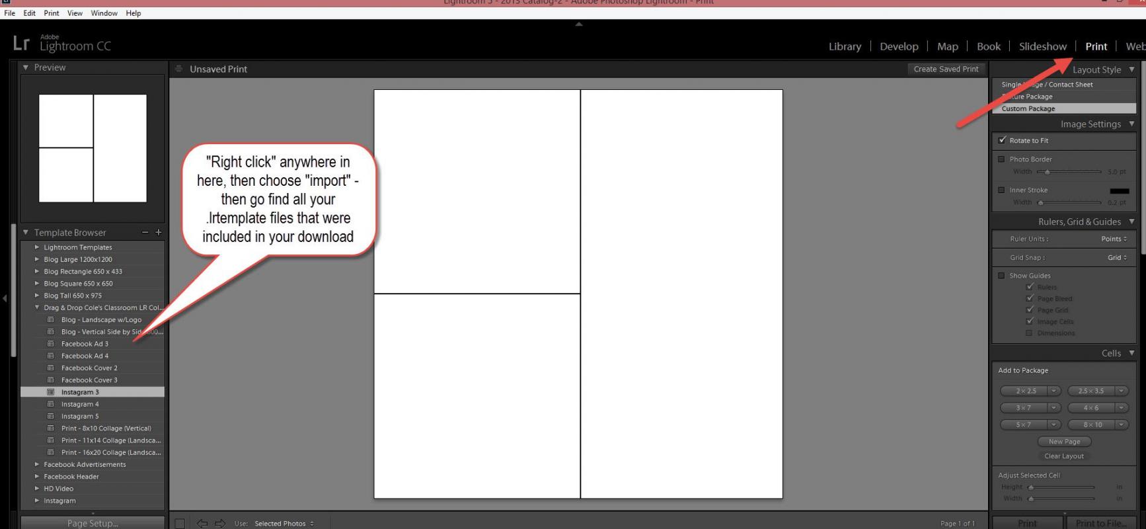Select the Custom Package layout style
This screenshot has height=529, width=1146.
[1064, 108]
